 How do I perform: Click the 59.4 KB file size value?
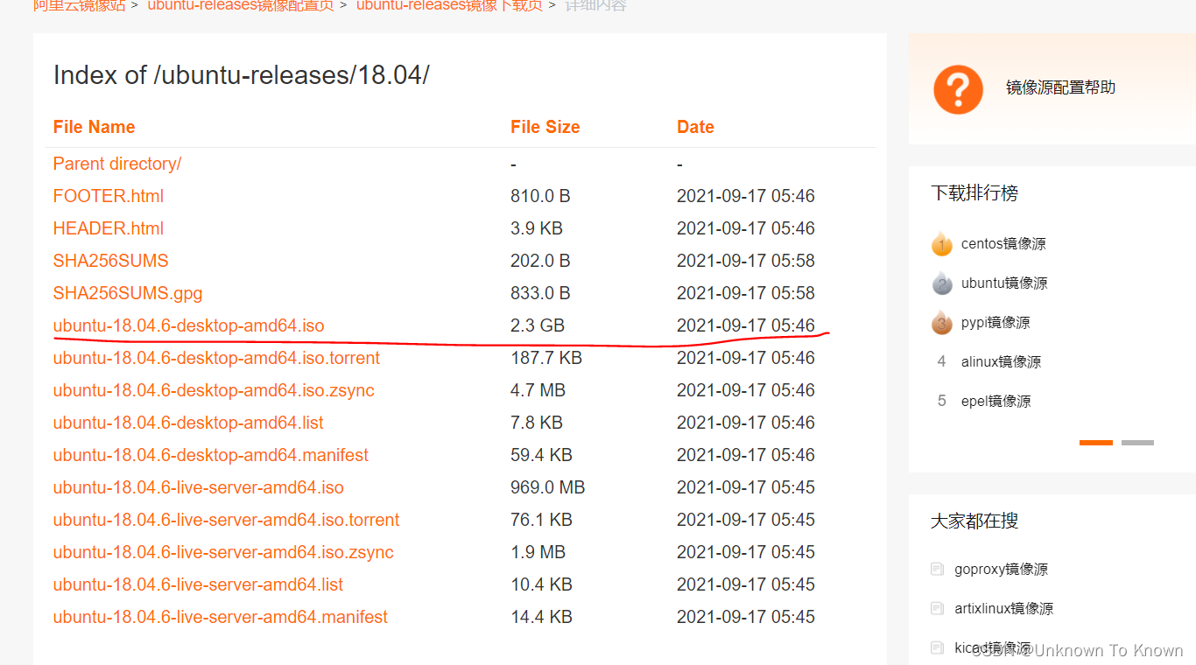tap(542, 455)
